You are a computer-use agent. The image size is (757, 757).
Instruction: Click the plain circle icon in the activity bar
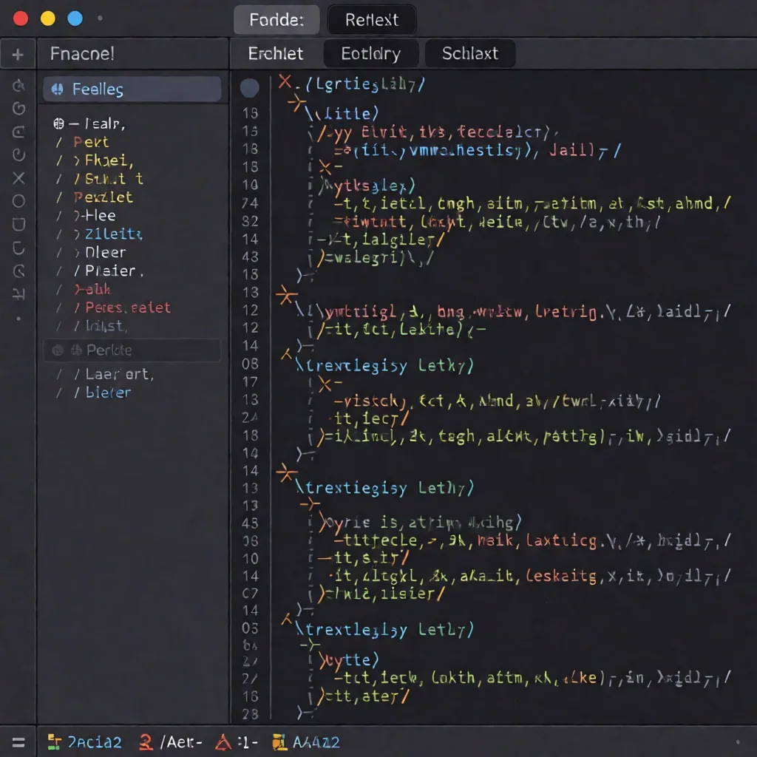coord(18,201)
